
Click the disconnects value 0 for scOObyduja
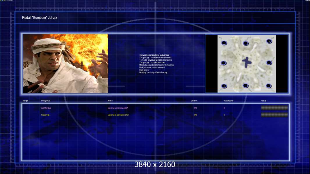224,108
